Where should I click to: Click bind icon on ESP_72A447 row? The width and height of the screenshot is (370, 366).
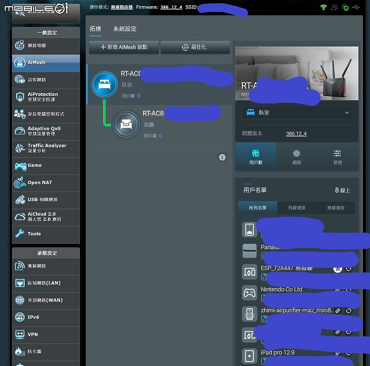click(x=338, y=269)
